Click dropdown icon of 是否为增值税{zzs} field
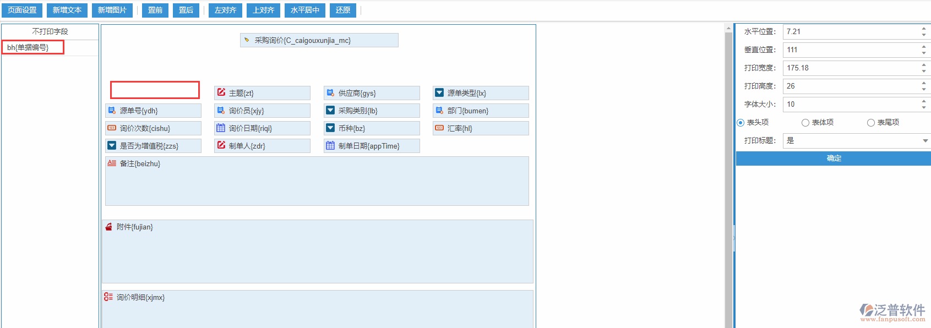 (112, 145)
